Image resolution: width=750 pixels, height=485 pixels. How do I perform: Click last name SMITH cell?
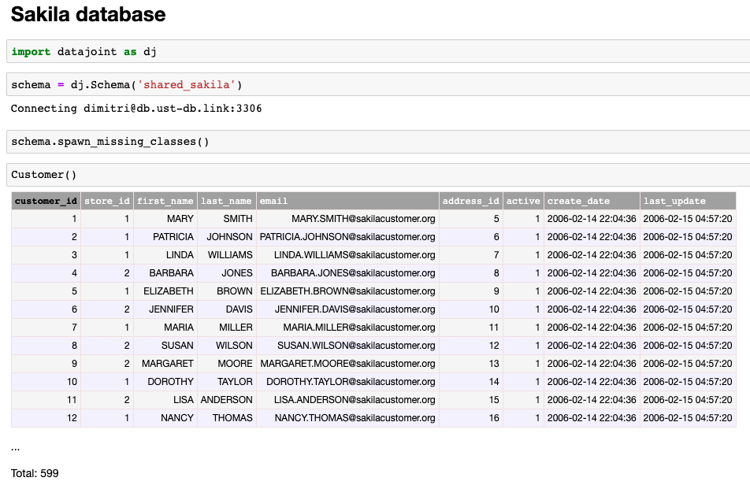tap(226, 219)
